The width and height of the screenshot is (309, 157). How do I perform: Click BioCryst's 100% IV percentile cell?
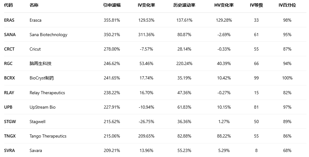pyautogui.click(x=287, y=78)
